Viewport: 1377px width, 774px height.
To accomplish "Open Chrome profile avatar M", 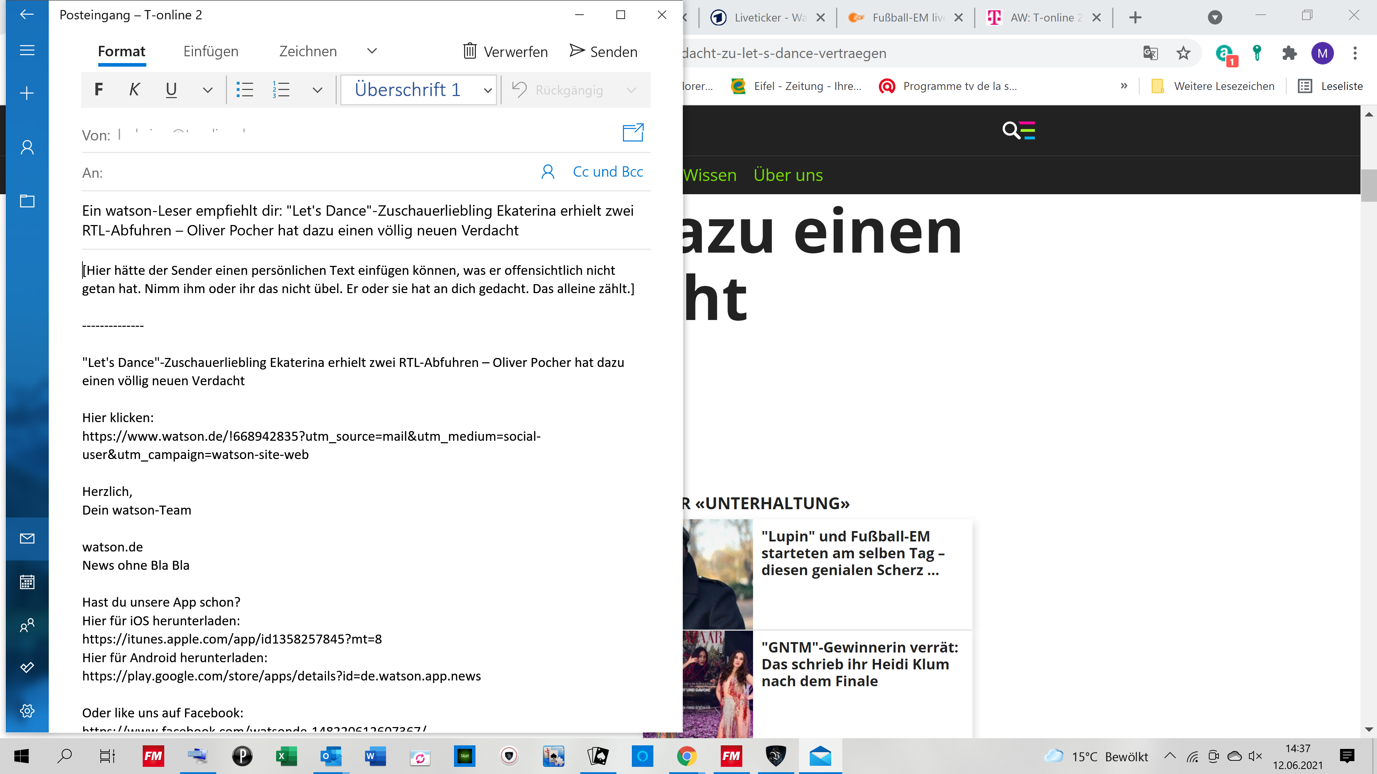I will coord(1322,53).
